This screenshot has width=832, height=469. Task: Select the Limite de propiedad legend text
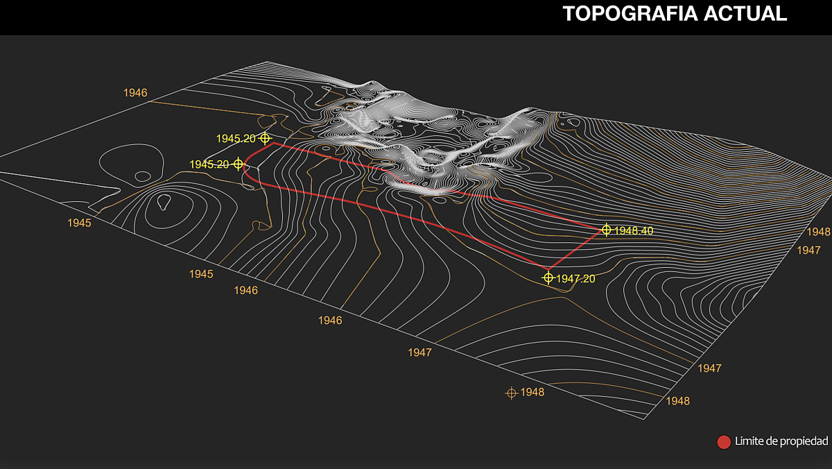[x=781, y=441]
